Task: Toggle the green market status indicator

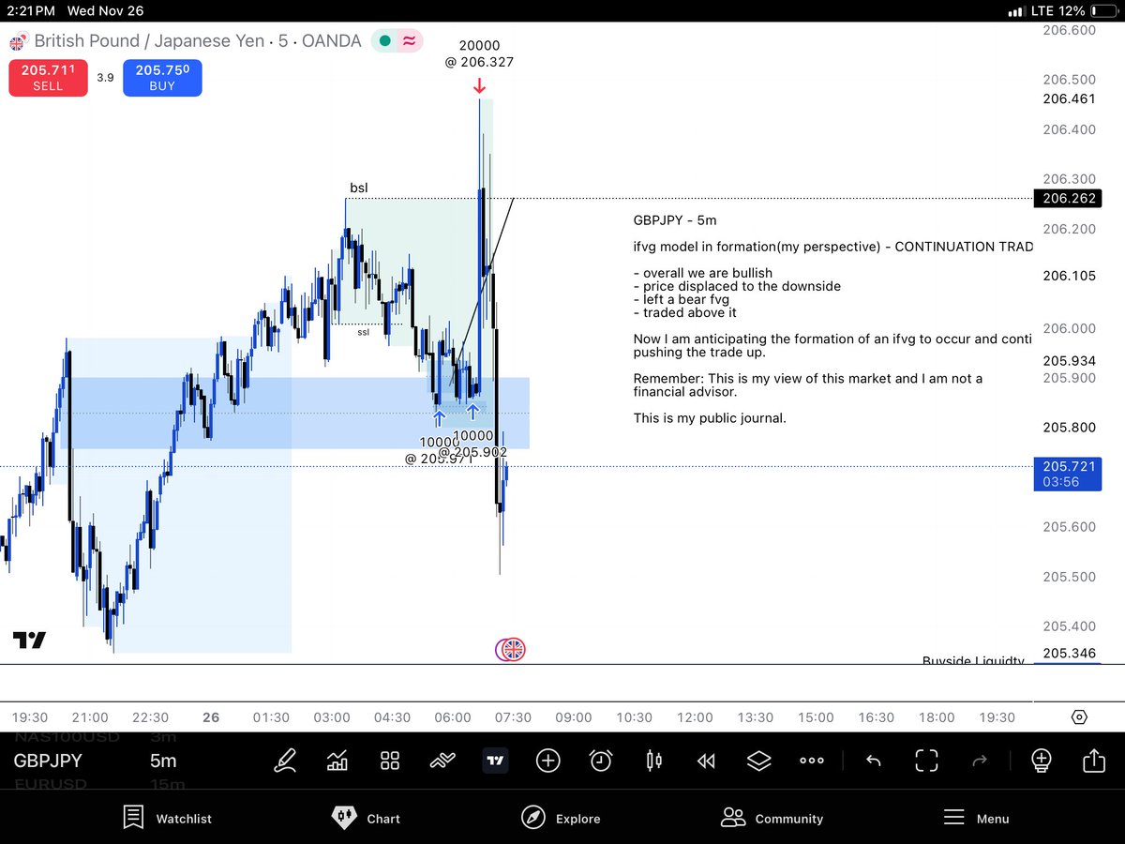Action: (383, 41)
